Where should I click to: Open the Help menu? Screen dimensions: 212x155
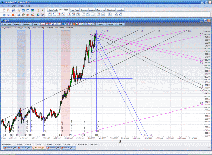pyautogui.click(x=28, y=6)
